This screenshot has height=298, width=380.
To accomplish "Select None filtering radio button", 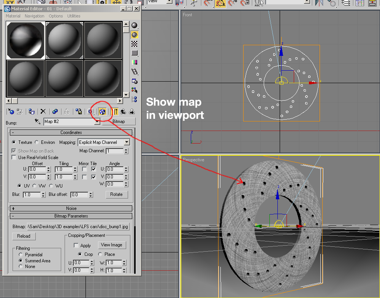I will [x=21, y=266].
